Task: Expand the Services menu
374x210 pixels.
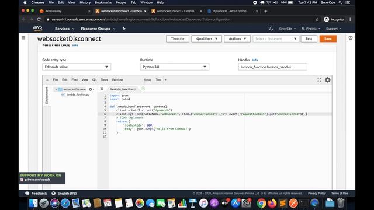Action: point(65,29)
